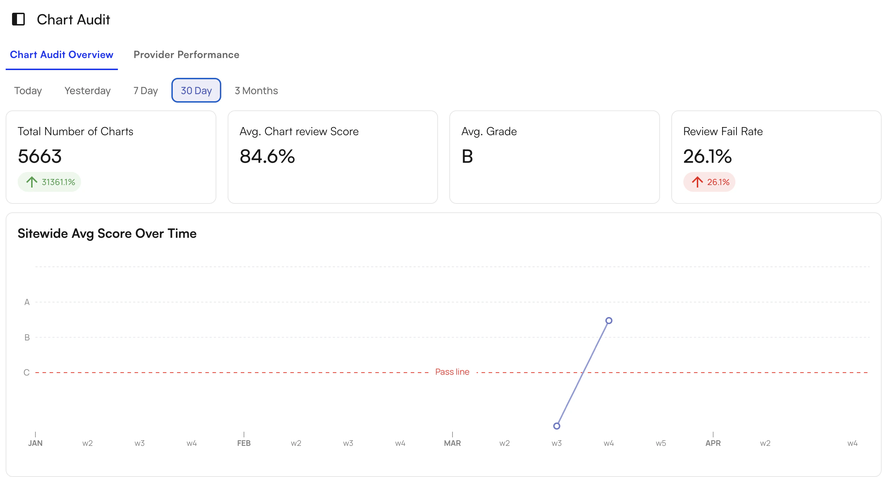Viewport: 888px width, 477px height.
Task: Select the Avg. Grade card
Action: pyautogui.click(x=554, y=157)
